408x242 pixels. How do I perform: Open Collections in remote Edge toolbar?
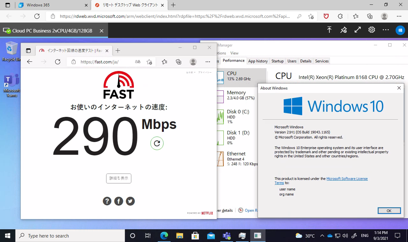coord(178,62)
